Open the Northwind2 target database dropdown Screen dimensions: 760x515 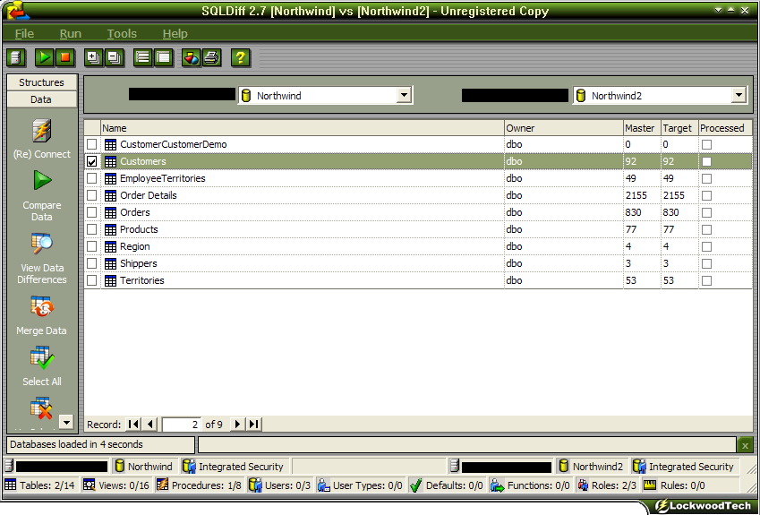click(739, 96)
